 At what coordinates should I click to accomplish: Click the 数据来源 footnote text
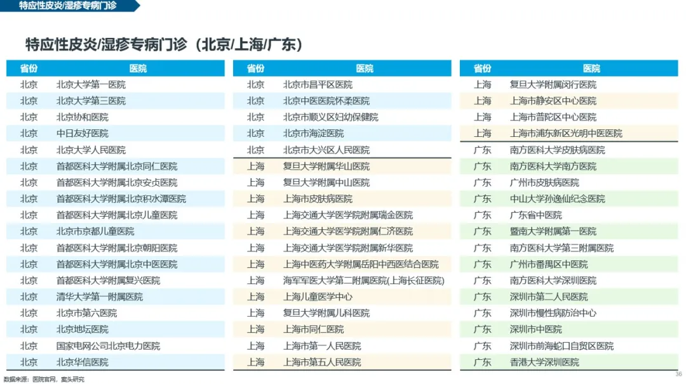tap(44, 379)
